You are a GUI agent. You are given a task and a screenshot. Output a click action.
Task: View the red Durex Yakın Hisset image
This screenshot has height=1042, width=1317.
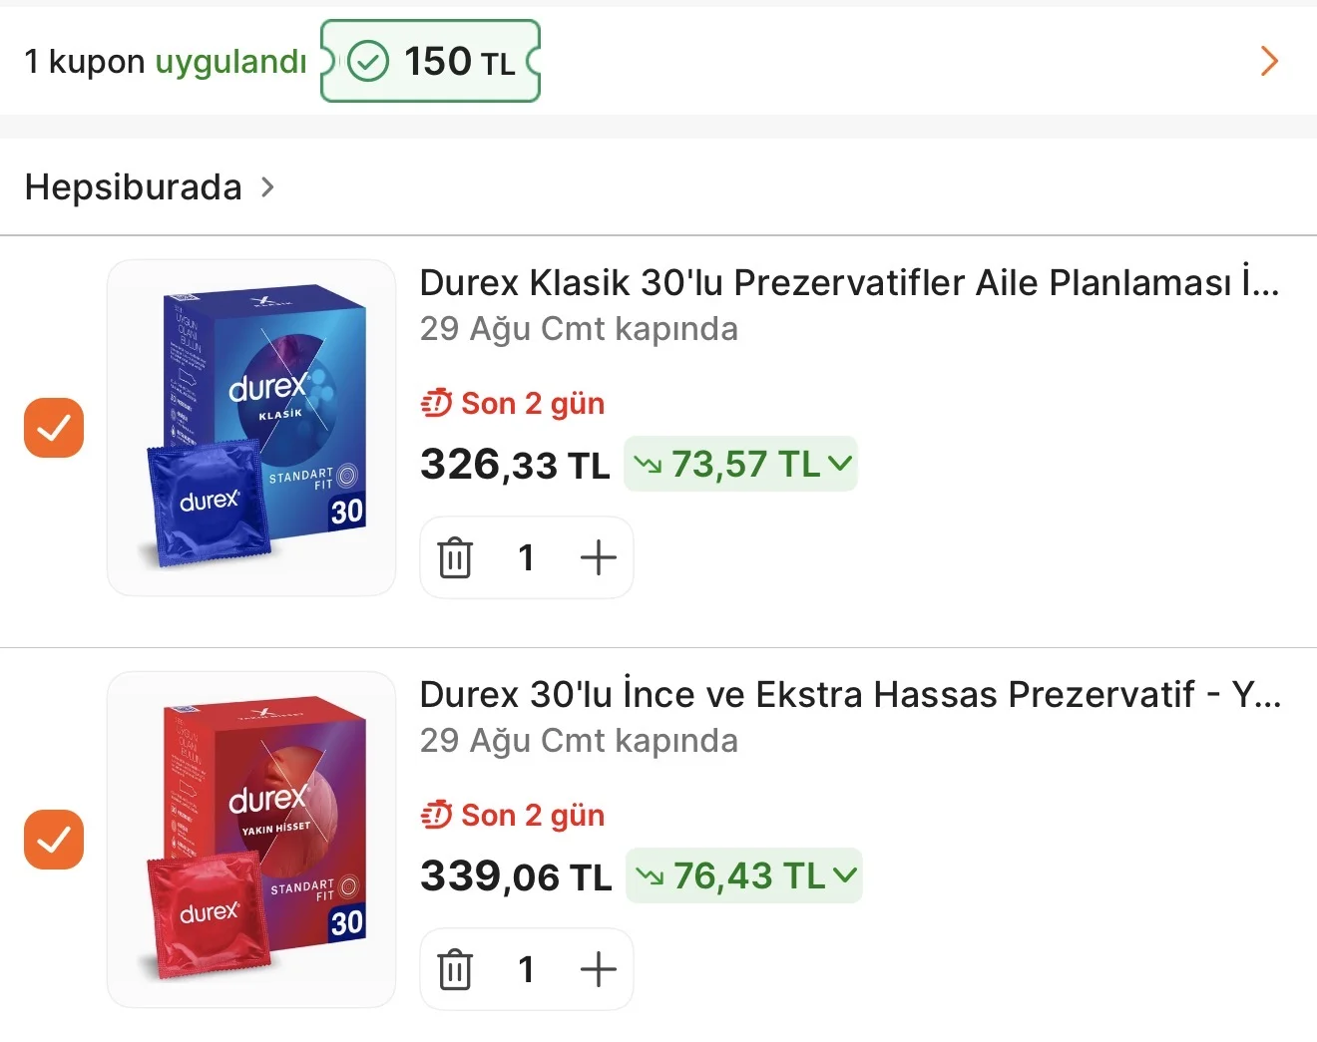pos(251,840)
